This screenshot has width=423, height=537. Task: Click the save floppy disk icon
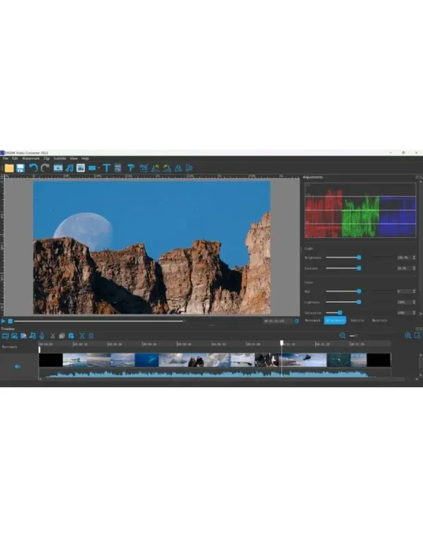tap(20, 168)
